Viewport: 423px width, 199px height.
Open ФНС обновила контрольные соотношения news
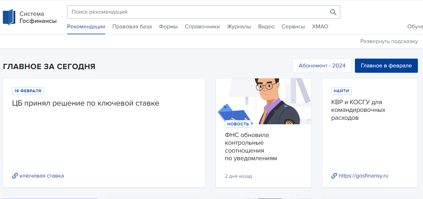tap(251, 147)
